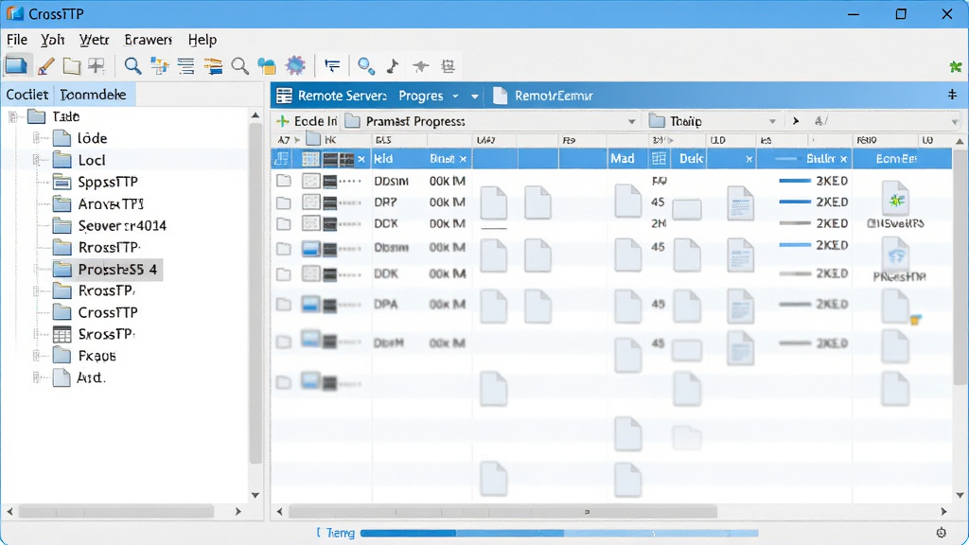Screen dimensions: 969x545
Task: Click the settings gear in status bar
Action: [942, 533]
